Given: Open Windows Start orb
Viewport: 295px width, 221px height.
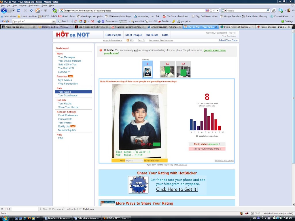Looking at the screenshot, I should [5, 218].
